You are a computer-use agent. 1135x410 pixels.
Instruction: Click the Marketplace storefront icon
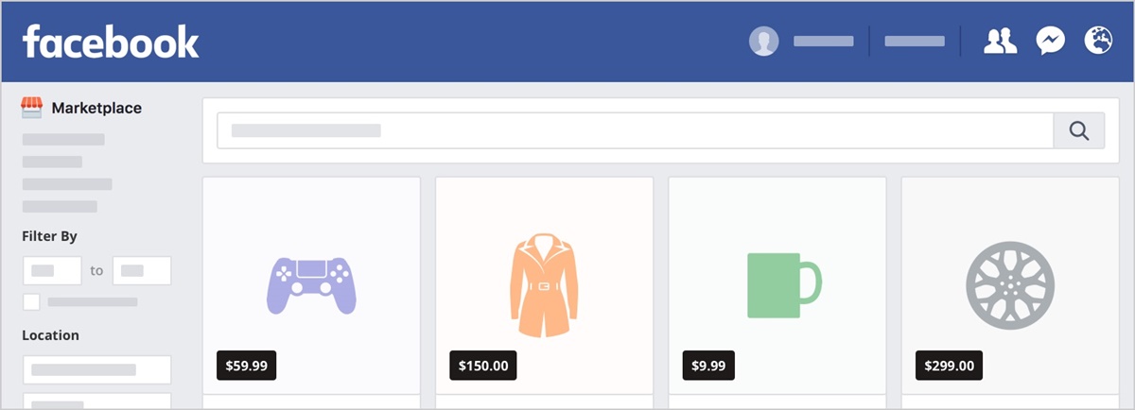pos(32,108)
